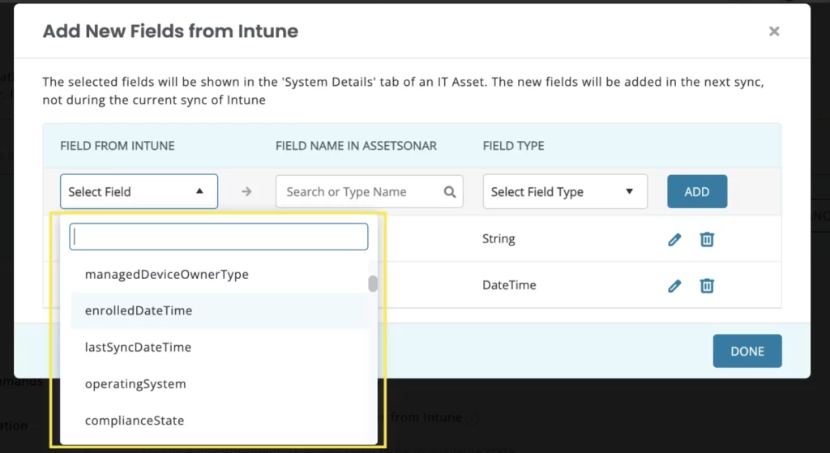
Task: Click the mapping arrow icon between fields
Action: coord(247,192)
